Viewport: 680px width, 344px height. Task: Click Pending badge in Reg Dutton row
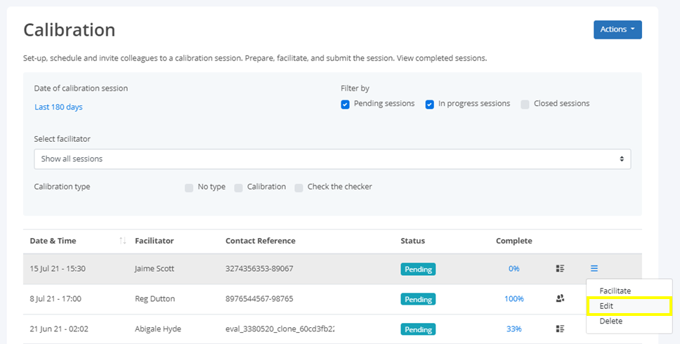(x=418, y=299)
